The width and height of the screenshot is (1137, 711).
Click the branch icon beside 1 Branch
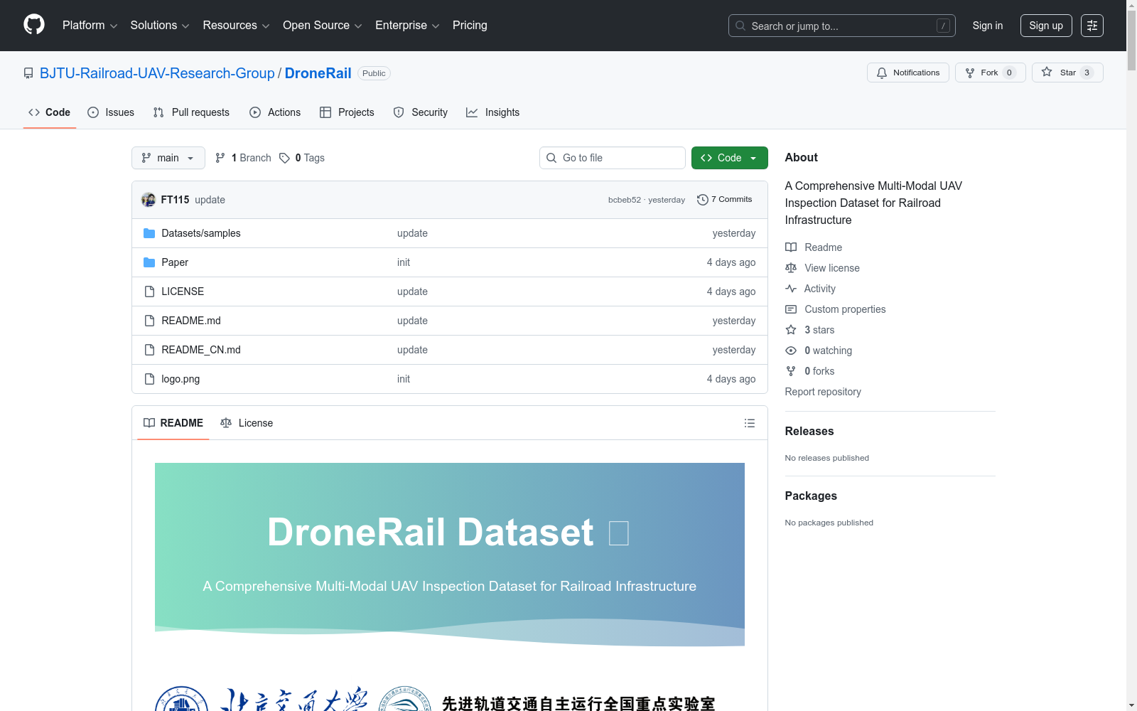(x=220, y=158)
